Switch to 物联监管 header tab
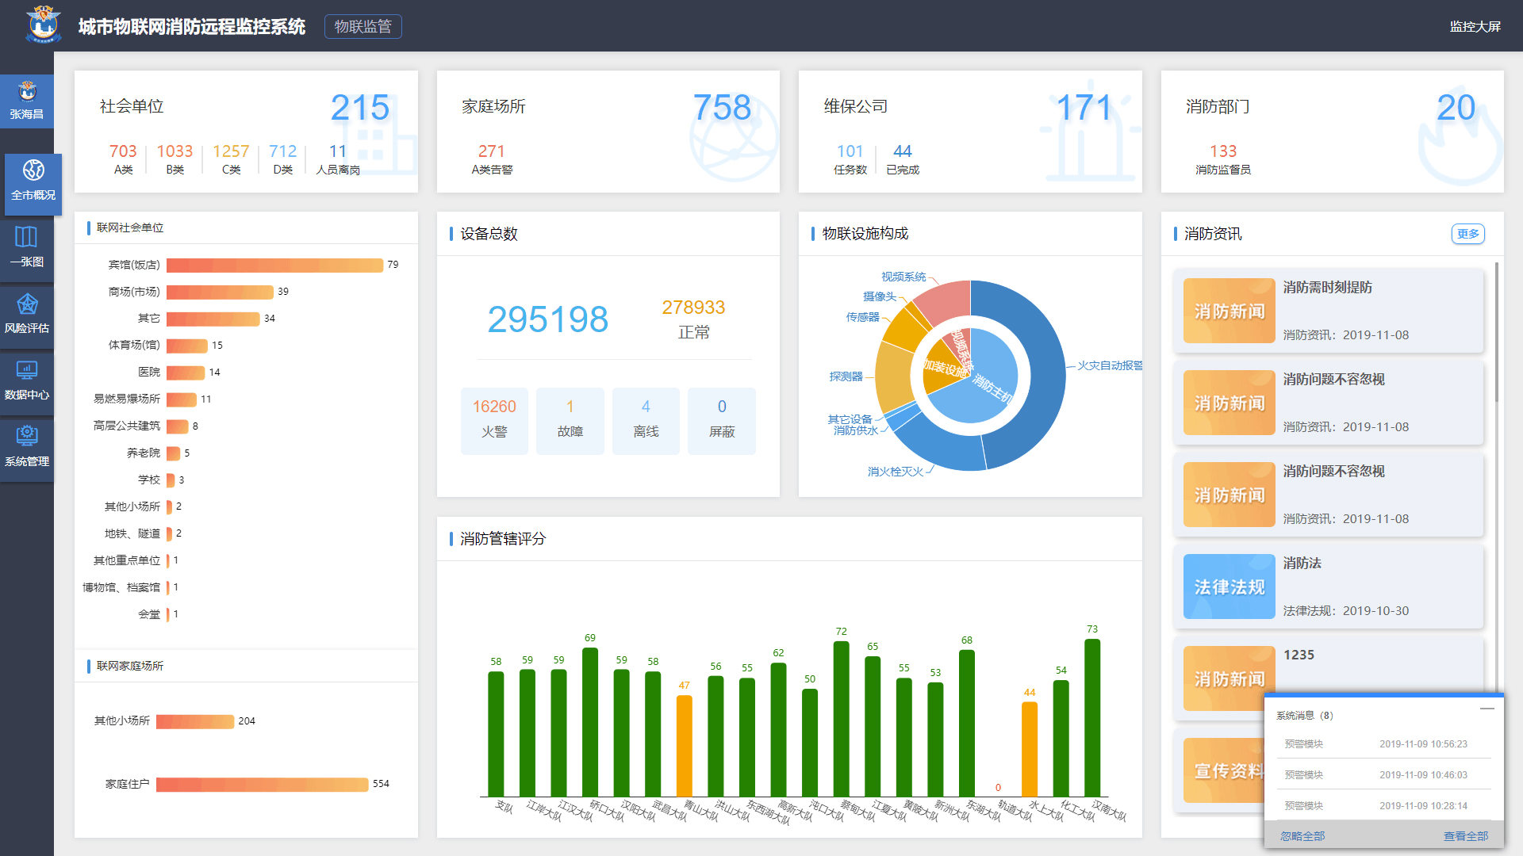1523x856 pixels. pyautogui.click(x=363, y=26)
